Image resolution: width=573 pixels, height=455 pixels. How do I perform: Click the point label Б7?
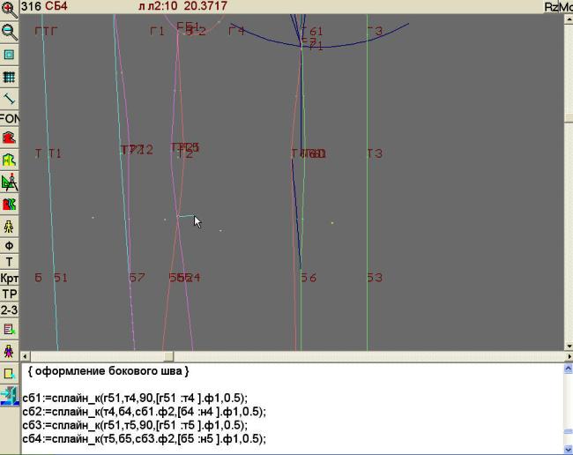pyautogui.click(x=137, y=278)
